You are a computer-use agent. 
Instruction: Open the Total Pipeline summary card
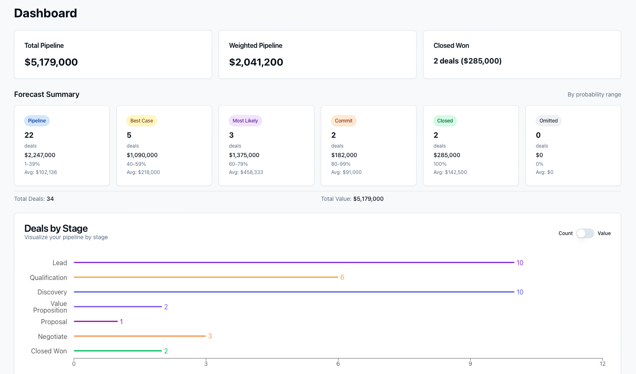pyautogui.click(x=113, y=54)
